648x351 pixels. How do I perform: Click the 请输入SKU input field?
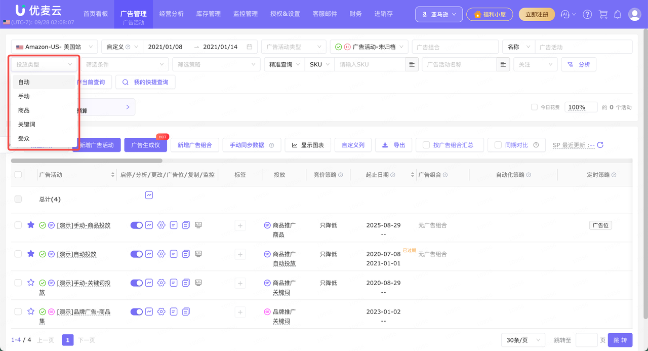pyautogui.click(x=370, y=64)
